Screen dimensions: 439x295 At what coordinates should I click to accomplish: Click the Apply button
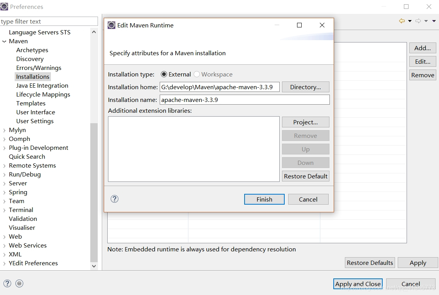(x=418, y=263)
